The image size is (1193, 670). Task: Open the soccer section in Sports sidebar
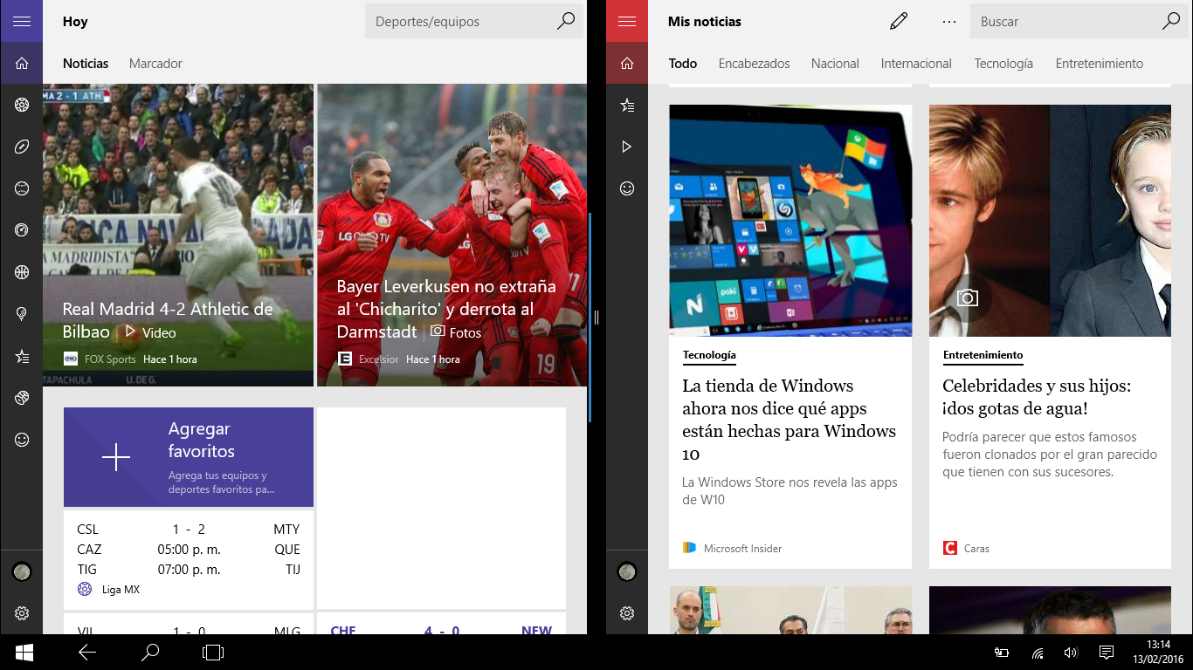pyautogui.click(x=22, y=105)
